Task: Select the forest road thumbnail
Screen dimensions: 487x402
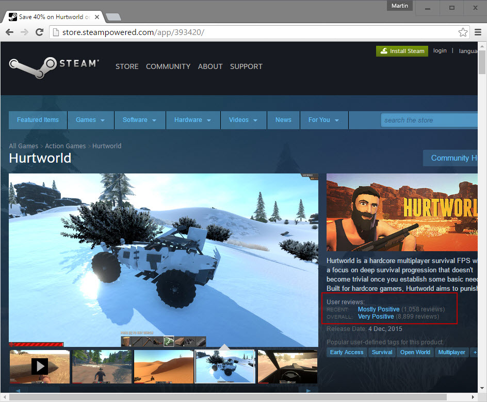Action: coord(102,366)
